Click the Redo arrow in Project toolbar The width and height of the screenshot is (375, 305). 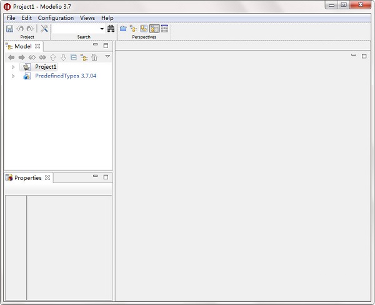tap(30, 29)
